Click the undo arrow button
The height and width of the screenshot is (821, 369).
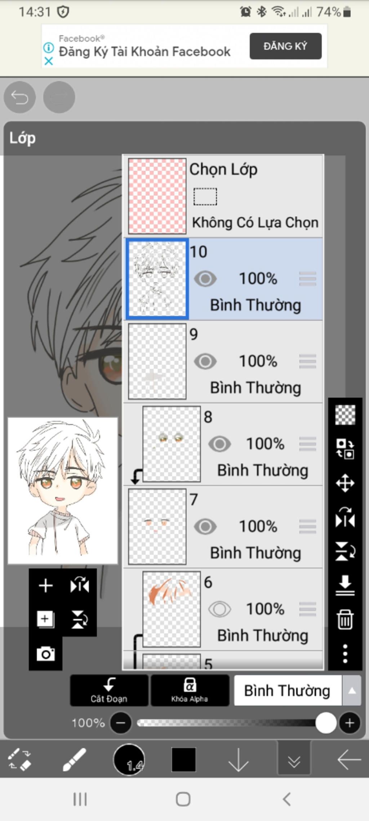19,97
